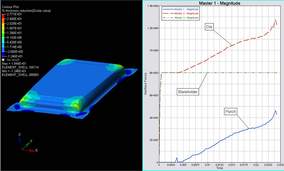
Task: Click the gray No result legend square
Action: (4, 60)
